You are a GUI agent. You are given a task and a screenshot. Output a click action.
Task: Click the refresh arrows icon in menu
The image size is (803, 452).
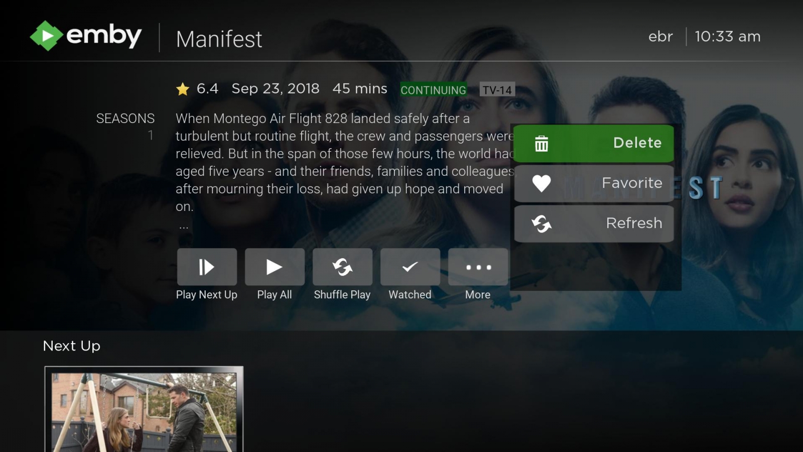point(542,223)
